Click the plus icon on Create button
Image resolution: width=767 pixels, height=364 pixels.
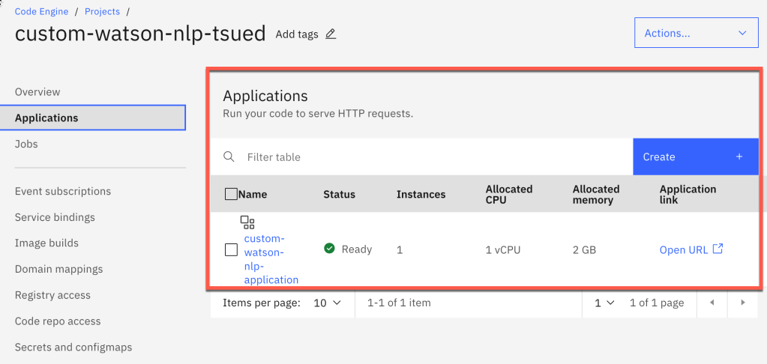tap(739, 157)
